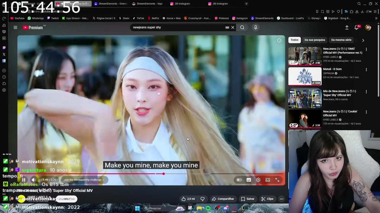Open Join the #ImSuperShy challenge link

tap(84, 180)
